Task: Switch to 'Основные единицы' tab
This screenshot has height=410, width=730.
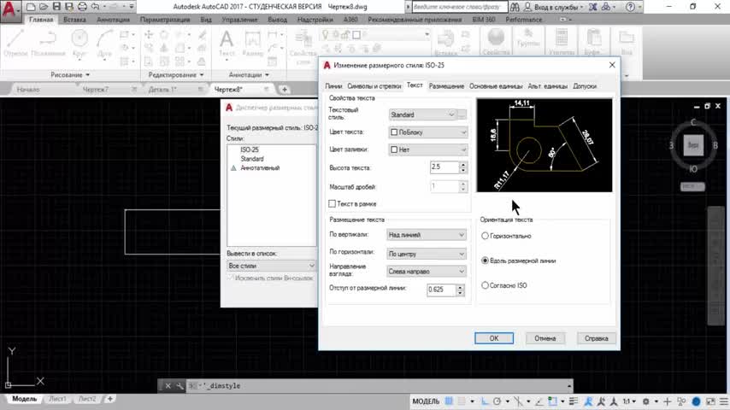Action: click(496, 86)
